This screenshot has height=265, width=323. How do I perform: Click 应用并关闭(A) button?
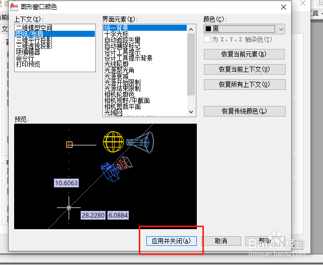(172, 241)
